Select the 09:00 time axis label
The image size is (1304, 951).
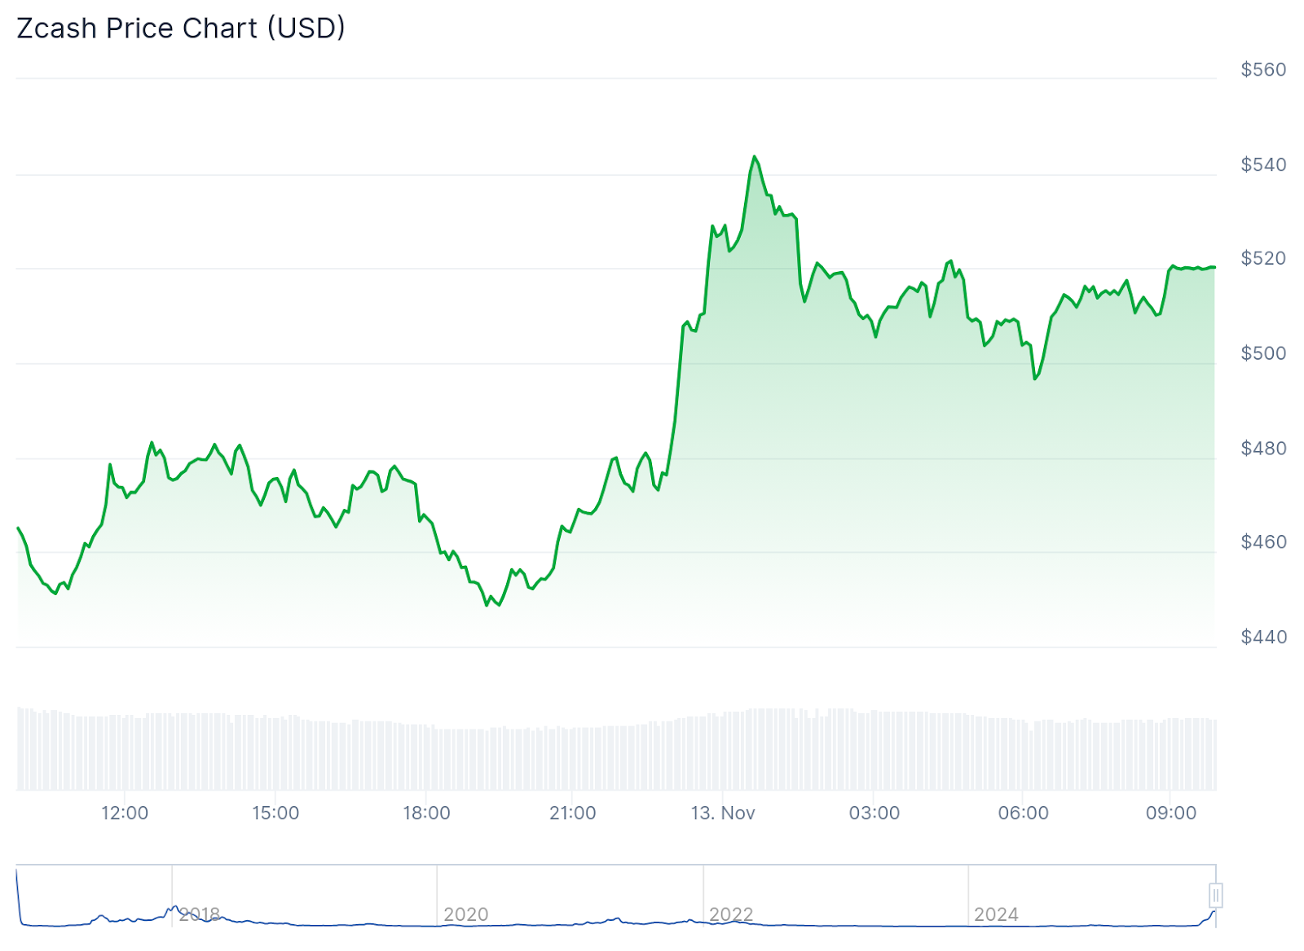(1171, 813)
